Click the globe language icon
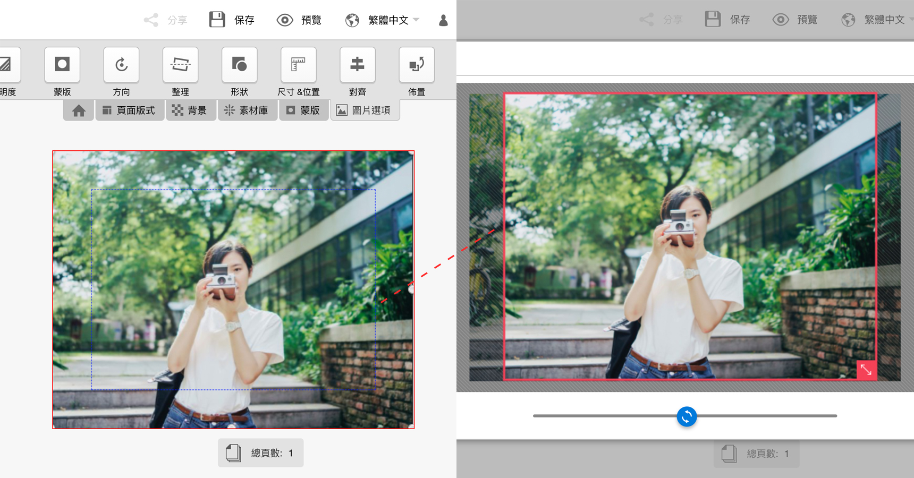The image size is (914, 478). pos(352,20)
